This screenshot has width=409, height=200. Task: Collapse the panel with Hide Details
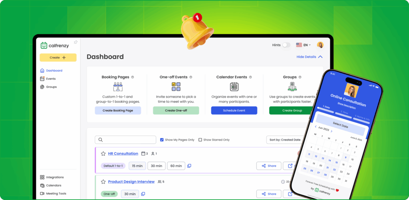click(310, 57)
